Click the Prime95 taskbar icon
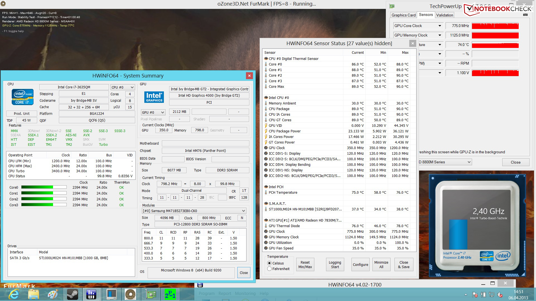 [170, 294]
